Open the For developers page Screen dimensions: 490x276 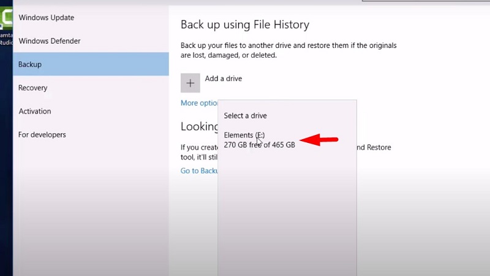click(42, 134)
